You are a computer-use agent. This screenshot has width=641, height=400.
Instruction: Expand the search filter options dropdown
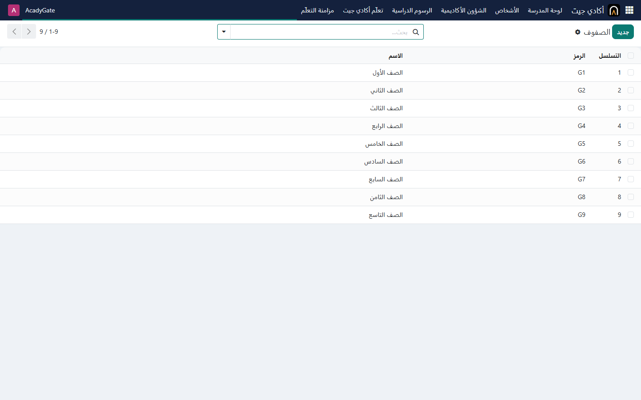coord(224,32)
